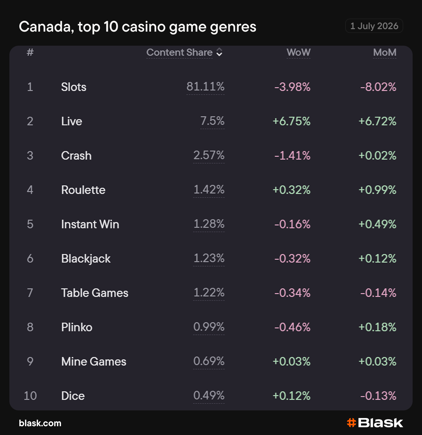
Task: Click the Table Games genre name
Action: pos(95,293)
